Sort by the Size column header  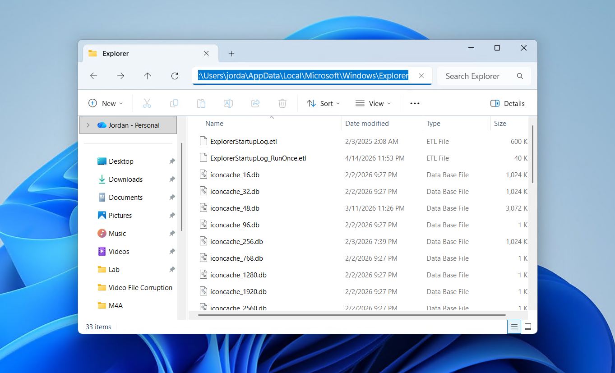click(500, 123)
